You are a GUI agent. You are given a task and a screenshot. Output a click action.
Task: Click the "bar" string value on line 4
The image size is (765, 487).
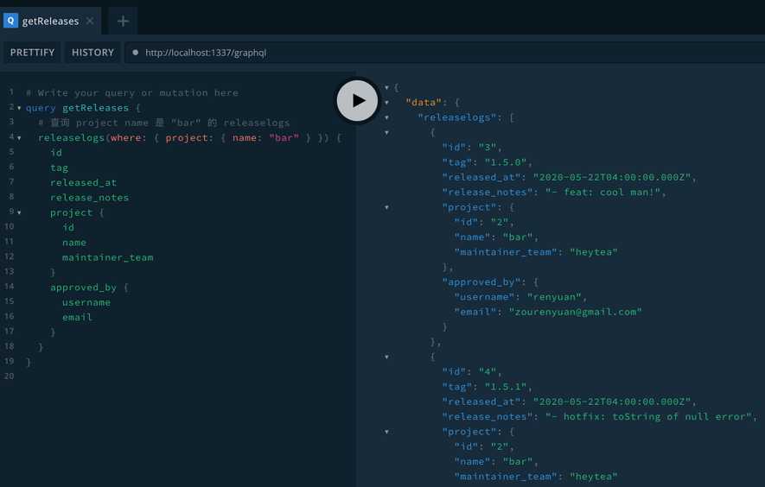(284, 138)
